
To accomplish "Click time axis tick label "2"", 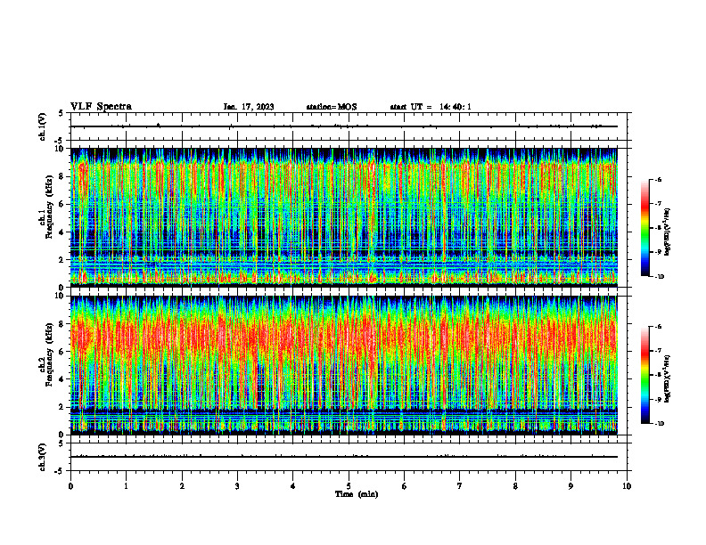I will [x=182, y=486].
